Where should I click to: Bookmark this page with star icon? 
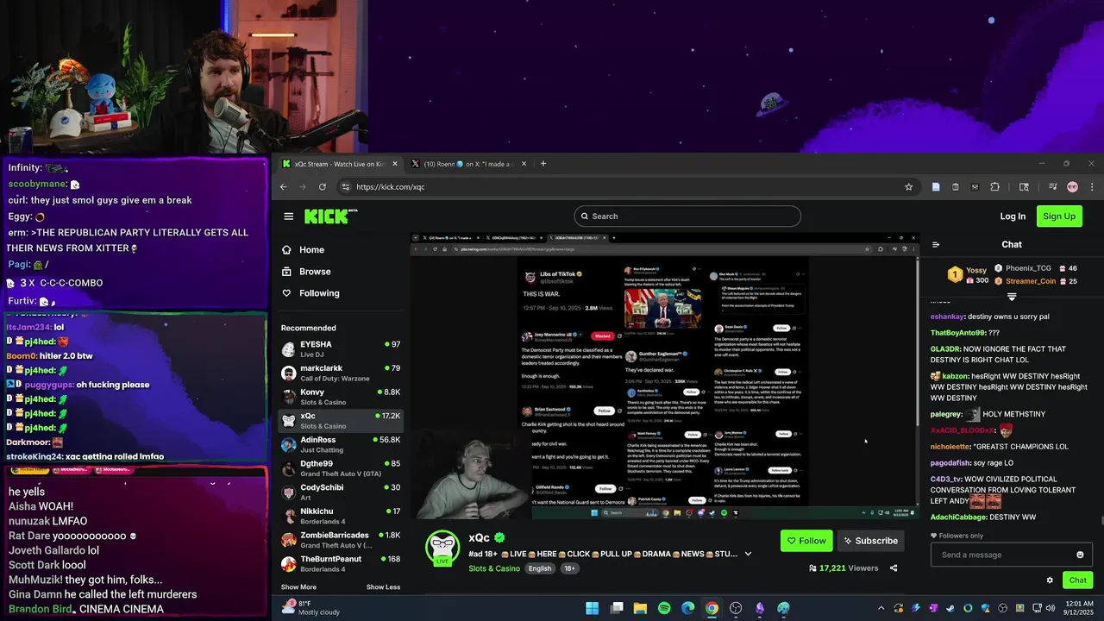pyautogui.click(x=908, y=187)
